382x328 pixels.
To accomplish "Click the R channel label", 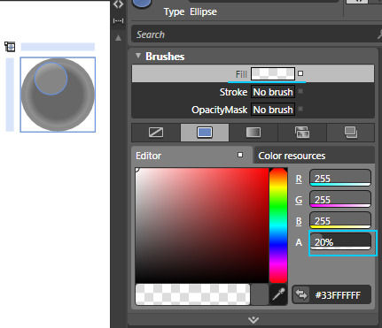I will coord(299,179).
